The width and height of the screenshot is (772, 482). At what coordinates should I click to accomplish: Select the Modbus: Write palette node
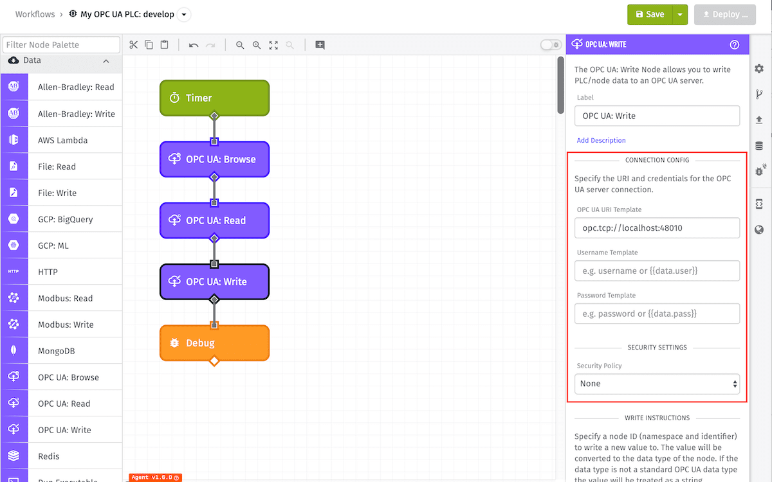(61, 325)
